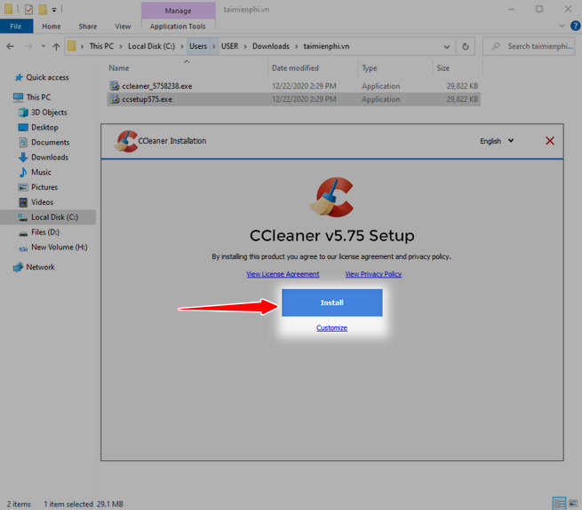Expand the English language dropdown

[497, 141]
